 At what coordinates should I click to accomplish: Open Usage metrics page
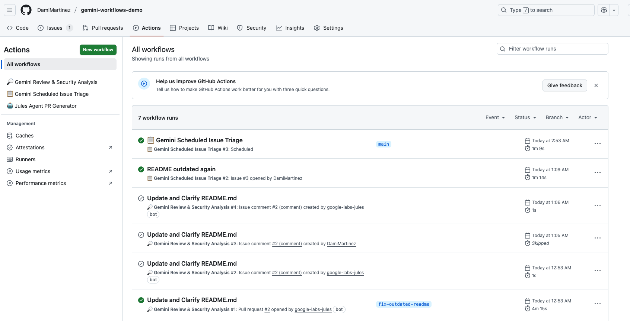60,171
